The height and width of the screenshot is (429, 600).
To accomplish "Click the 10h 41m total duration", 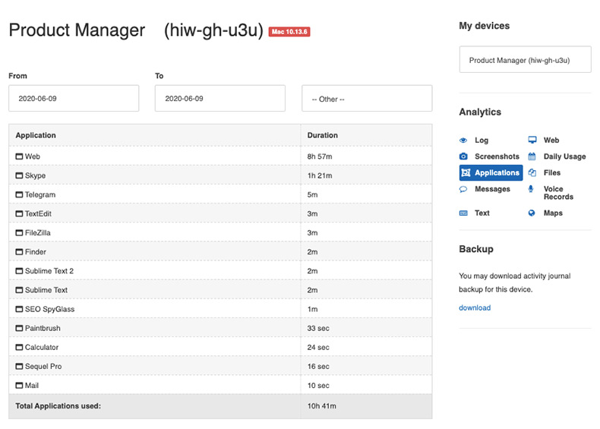I will [x=321, y=406].
